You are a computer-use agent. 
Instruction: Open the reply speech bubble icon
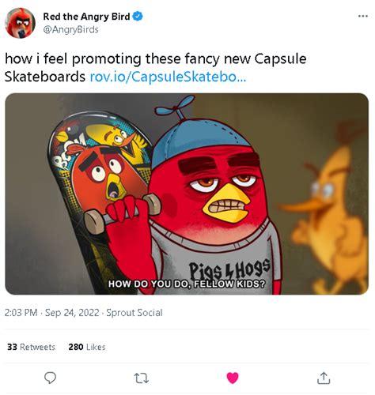[x=50, y=378]
